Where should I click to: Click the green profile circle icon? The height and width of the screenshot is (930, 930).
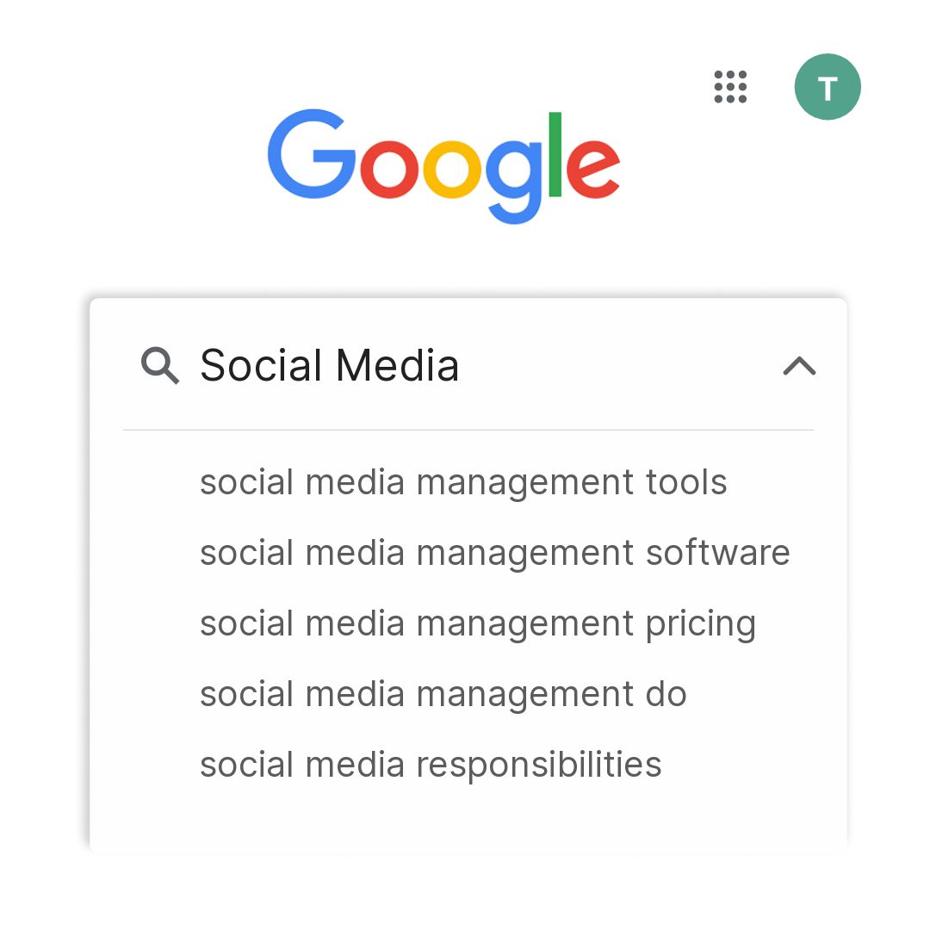827,86
